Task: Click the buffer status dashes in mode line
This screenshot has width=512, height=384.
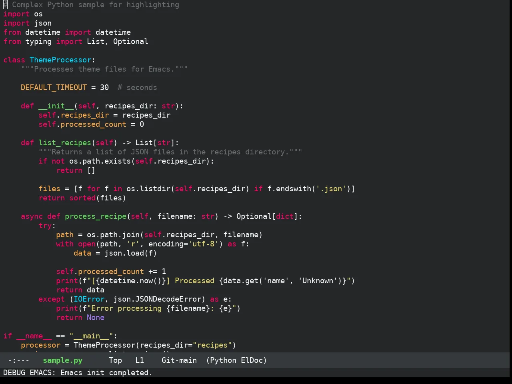Action: (x=18, y=360)
